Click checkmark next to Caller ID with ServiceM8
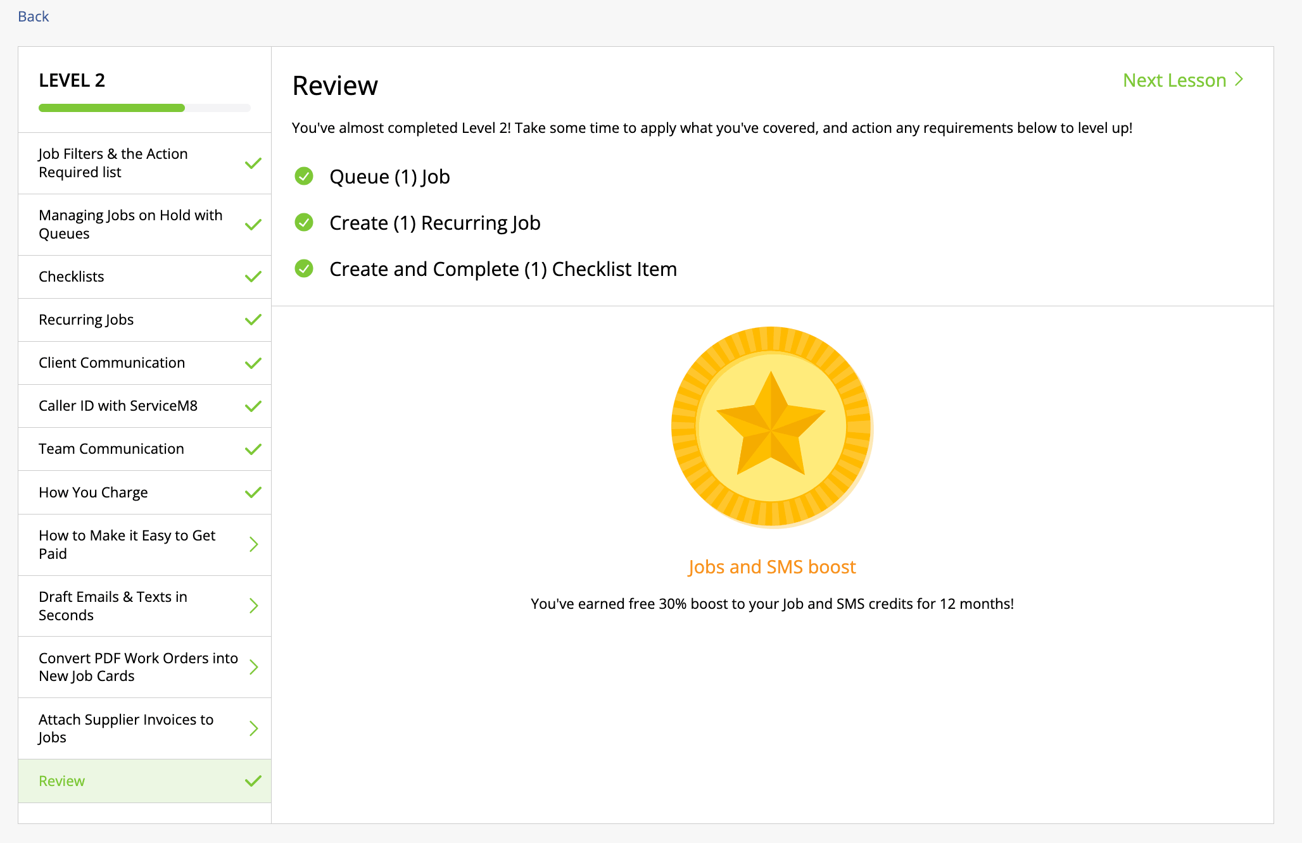The width and height of the screenshot is (1302, 843). pyautogui.click(x=253, y=406)
